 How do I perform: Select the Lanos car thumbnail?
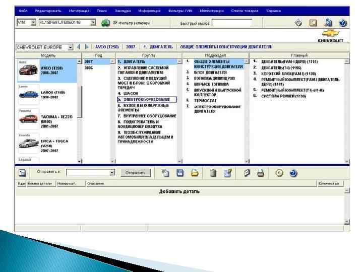pyautogui.click(x=28, y=94)
